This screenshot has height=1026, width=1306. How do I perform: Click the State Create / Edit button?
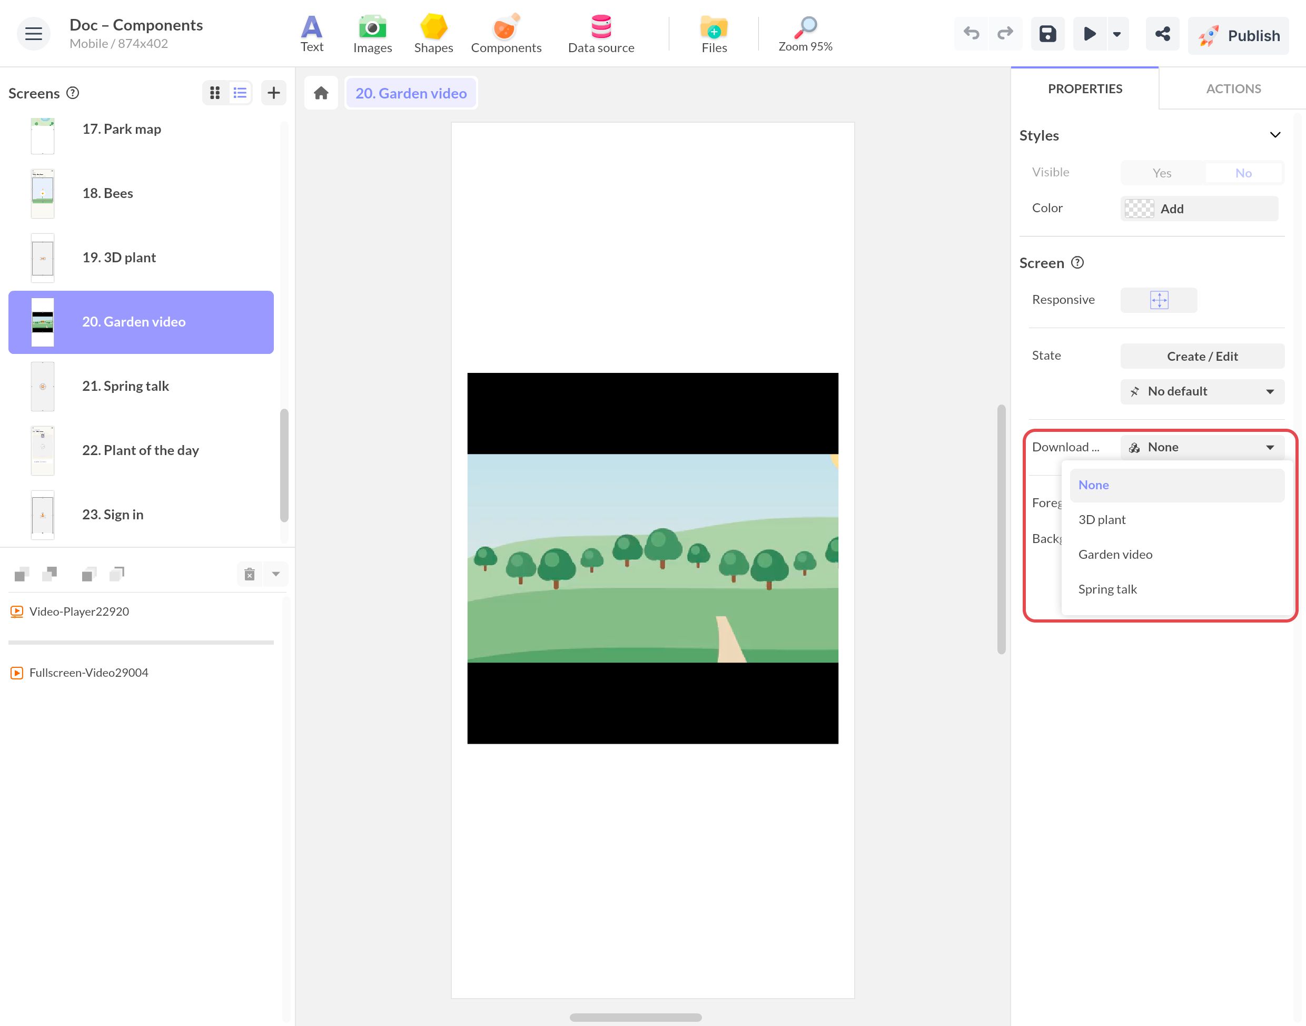click(x=1202, y=356)
